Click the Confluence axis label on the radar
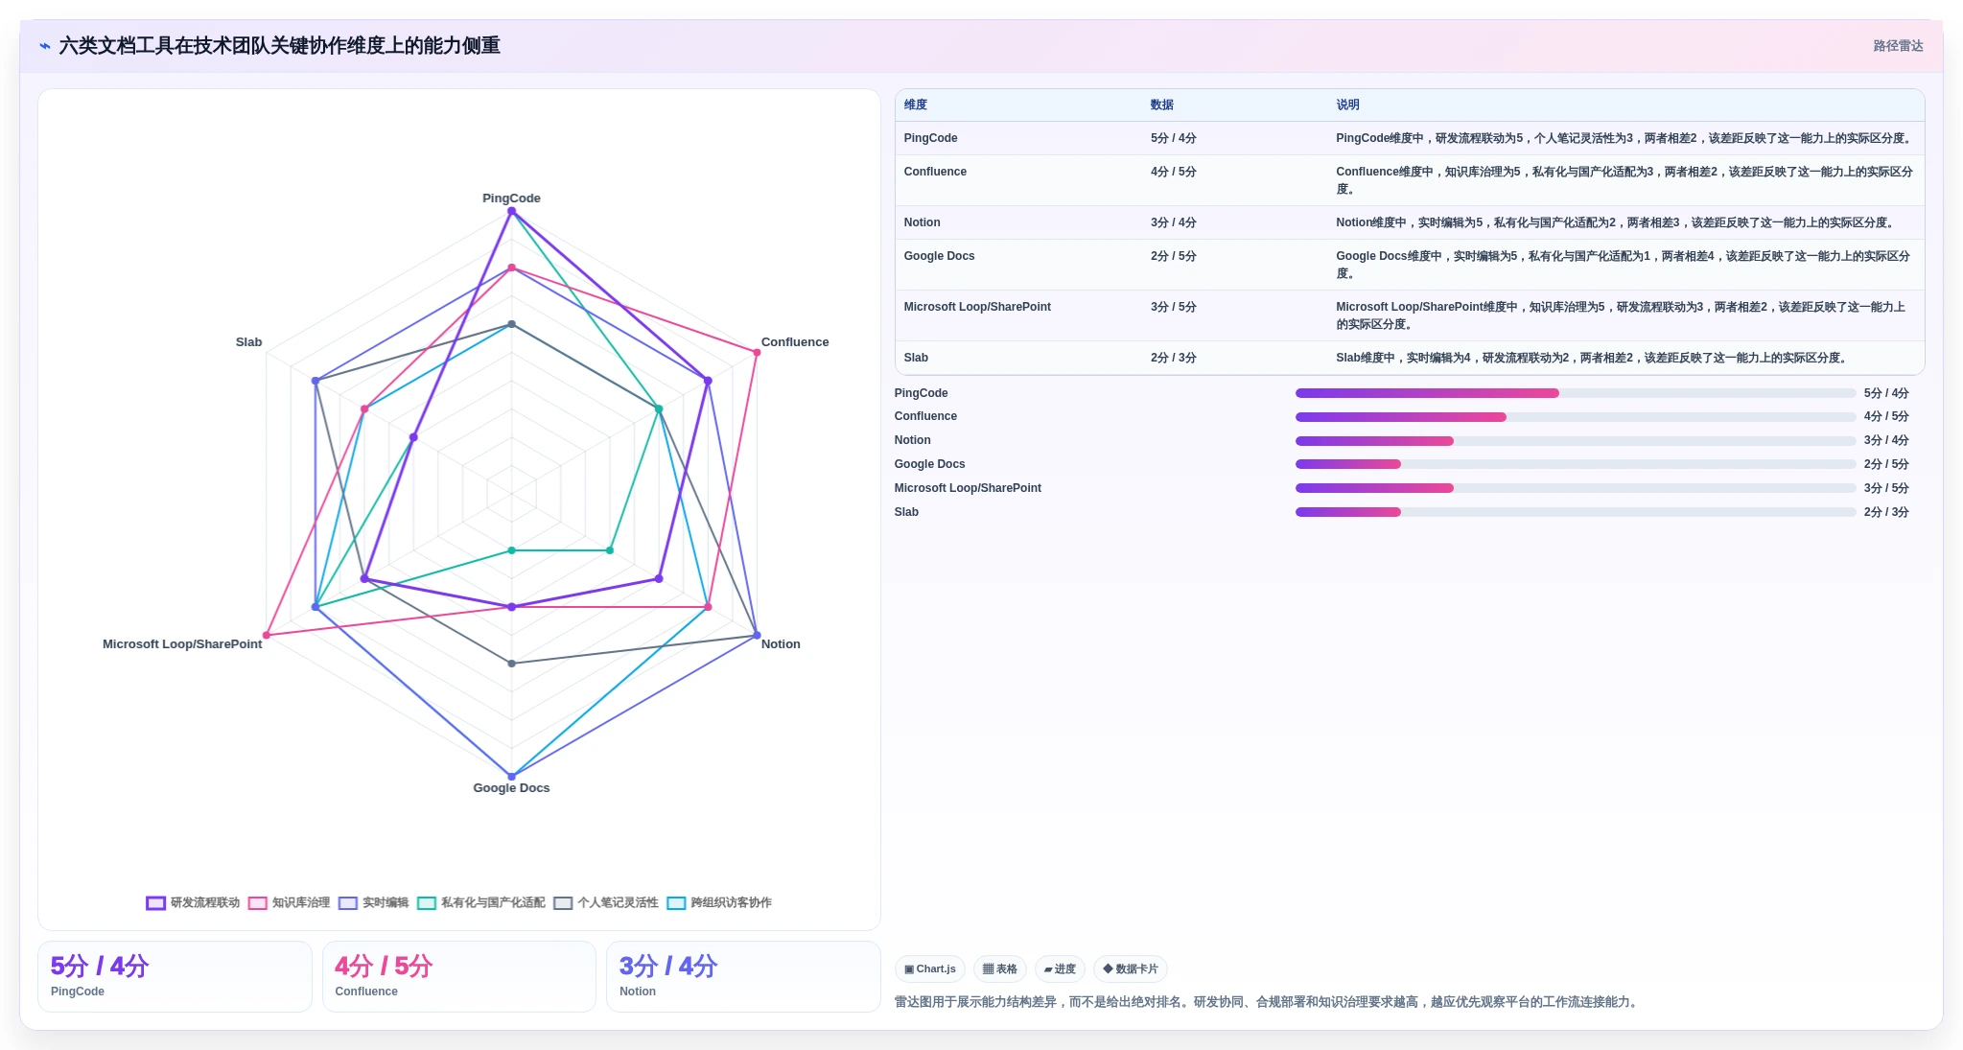This screenshot has width=1963, height=1050. point(795,342)
